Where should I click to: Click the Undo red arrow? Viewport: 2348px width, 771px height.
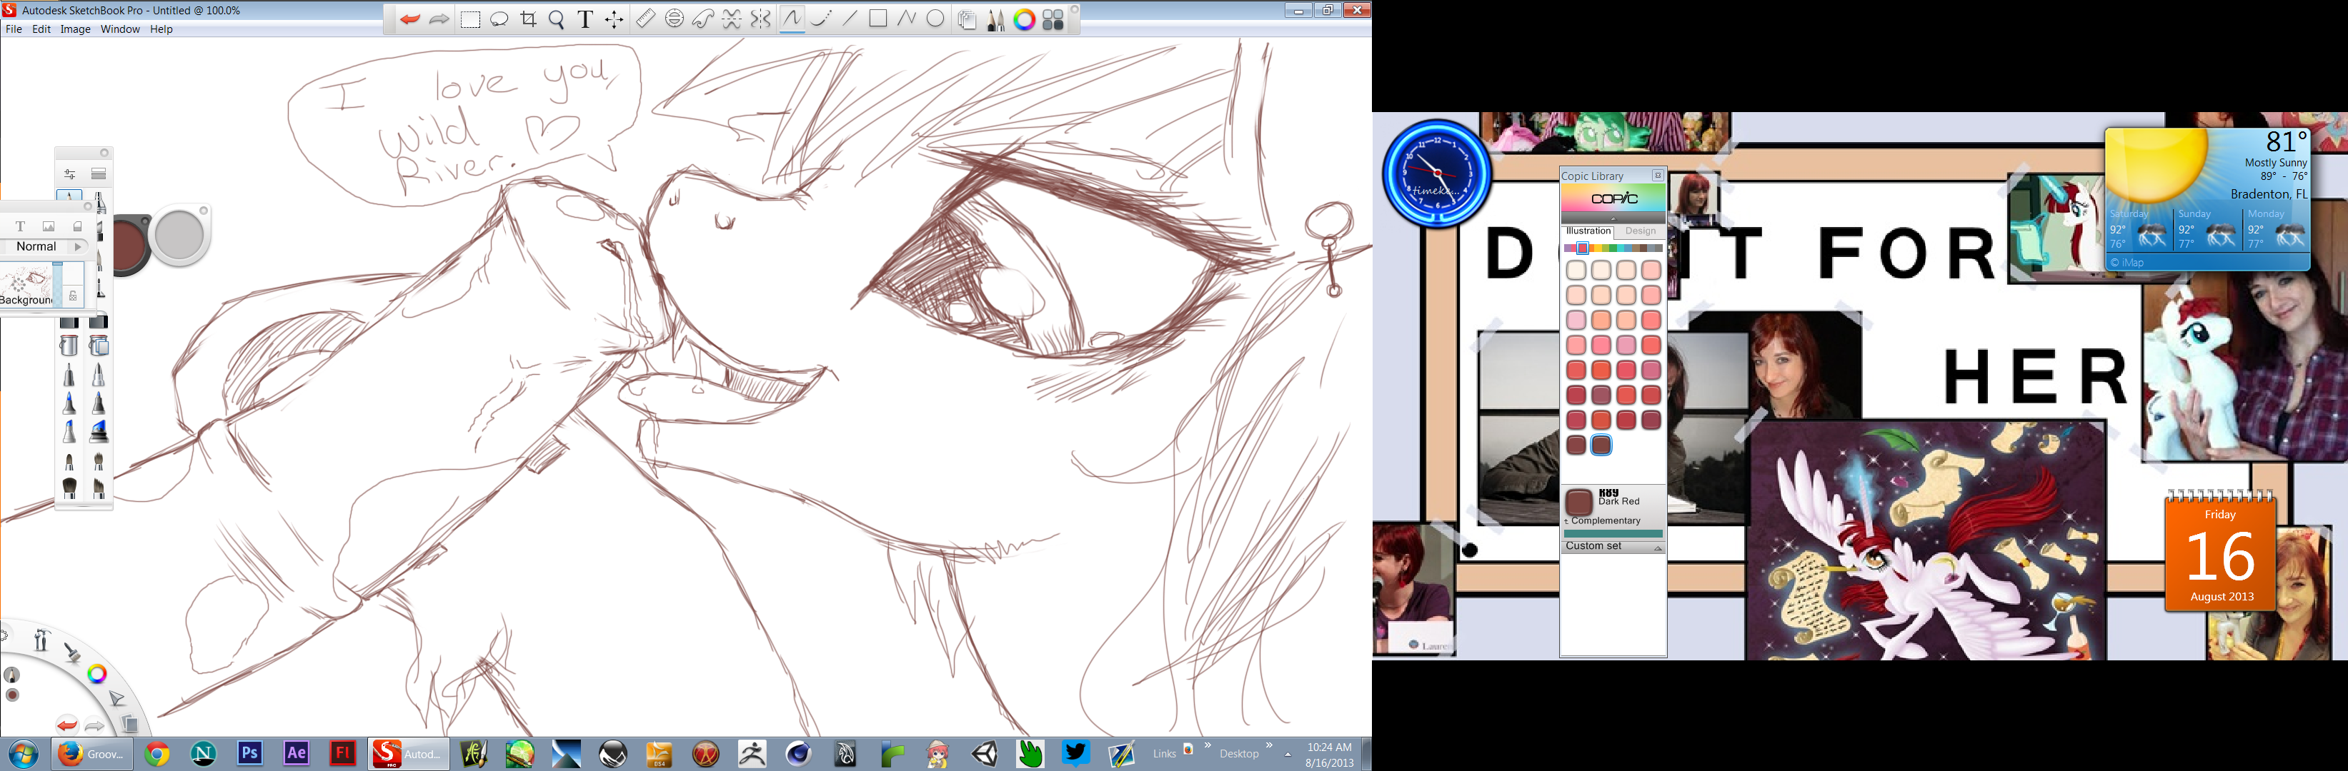(x=409, y=19)
